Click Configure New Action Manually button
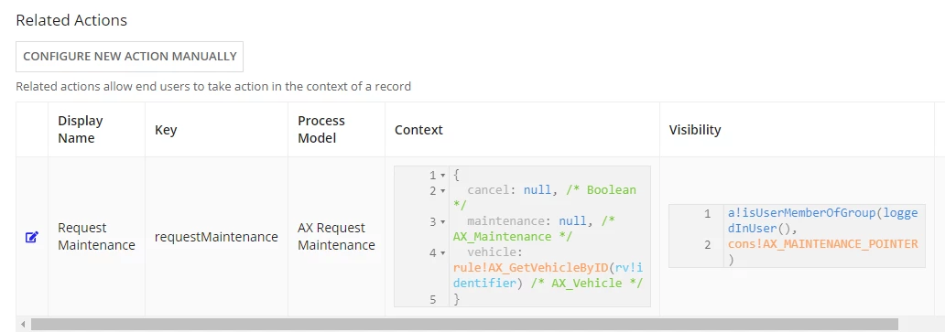Image resolution: width=945 pixels, height=332 pixels. pyautogui.click(x=130, y=57)
